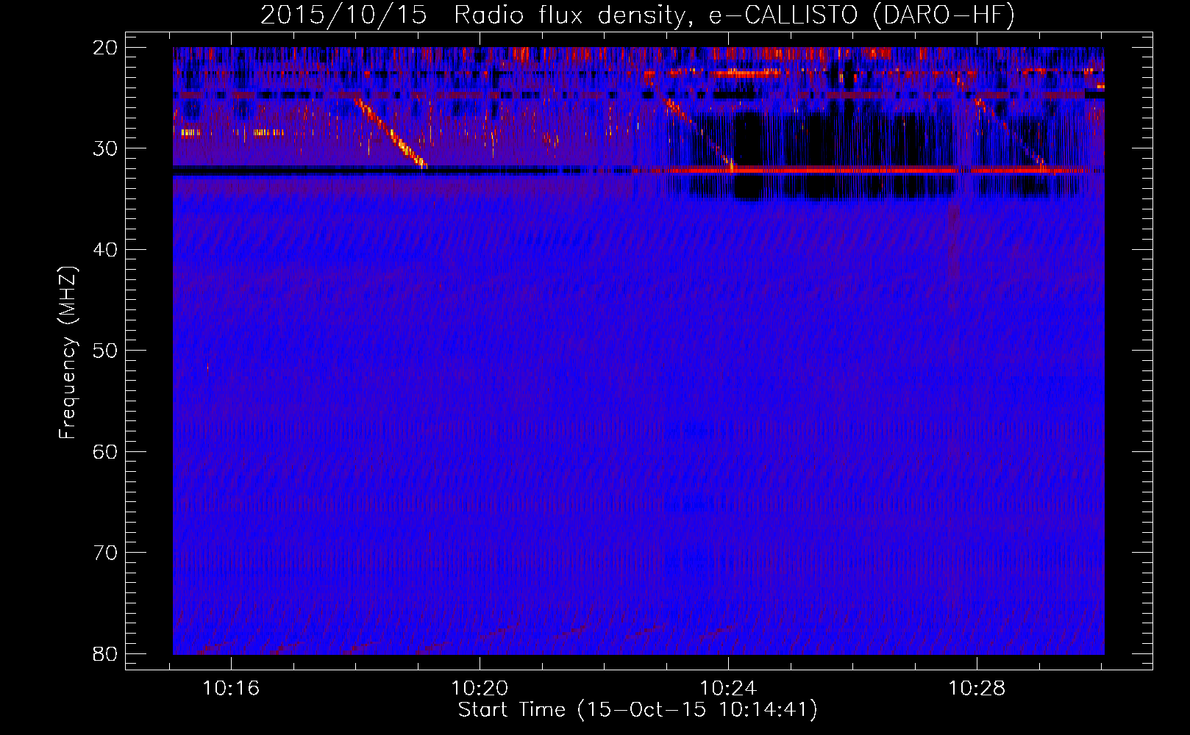Click the 'Frequency (MHZ)' axis label

pos(68,352)
